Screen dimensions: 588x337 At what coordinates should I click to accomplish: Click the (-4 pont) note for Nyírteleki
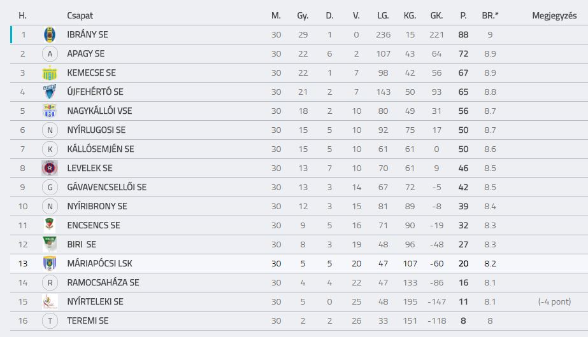tap(554, 302)
